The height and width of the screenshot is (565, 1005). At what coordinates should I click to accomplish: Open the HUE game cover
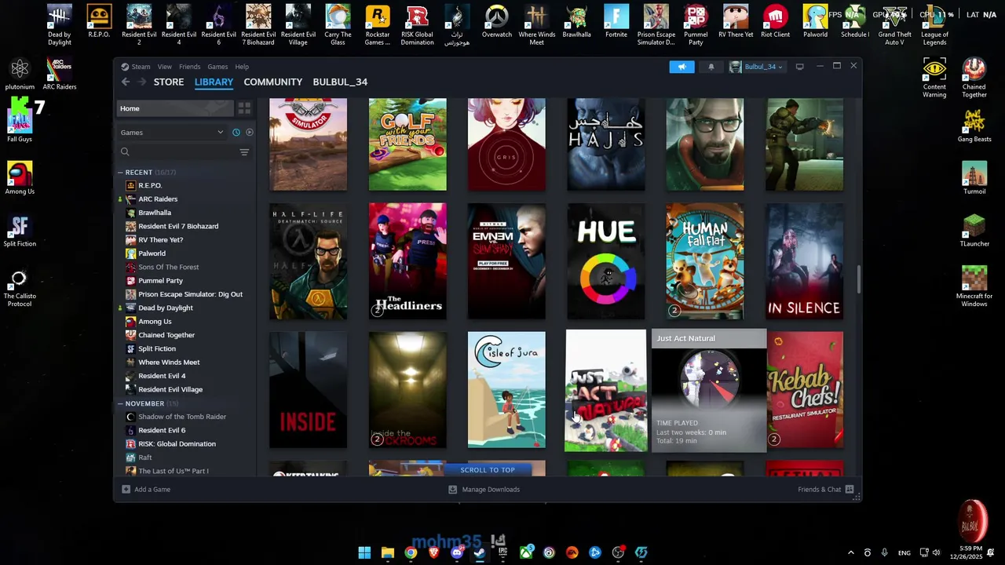(606, 261)
